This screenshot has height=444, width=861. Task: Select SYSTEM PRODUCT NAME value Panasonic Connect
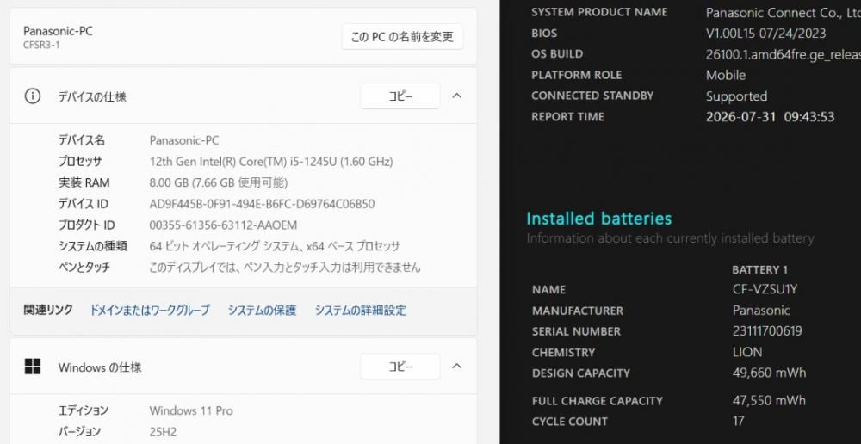pos(783,12)
